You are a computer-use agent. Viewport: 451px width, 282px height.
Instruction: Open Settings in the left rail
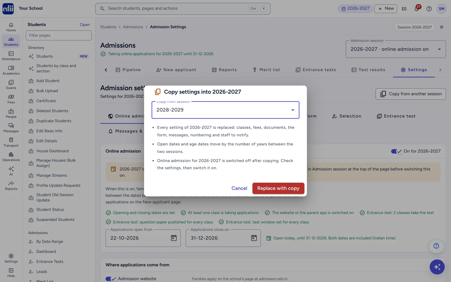click(x=11, y=258)
